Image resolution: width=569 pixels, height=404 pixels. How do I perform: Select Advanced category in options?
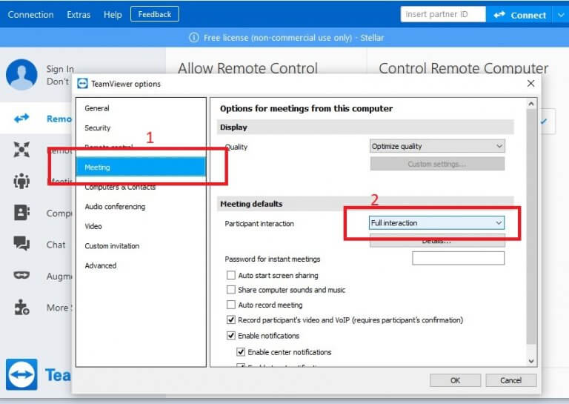[141, 265]
